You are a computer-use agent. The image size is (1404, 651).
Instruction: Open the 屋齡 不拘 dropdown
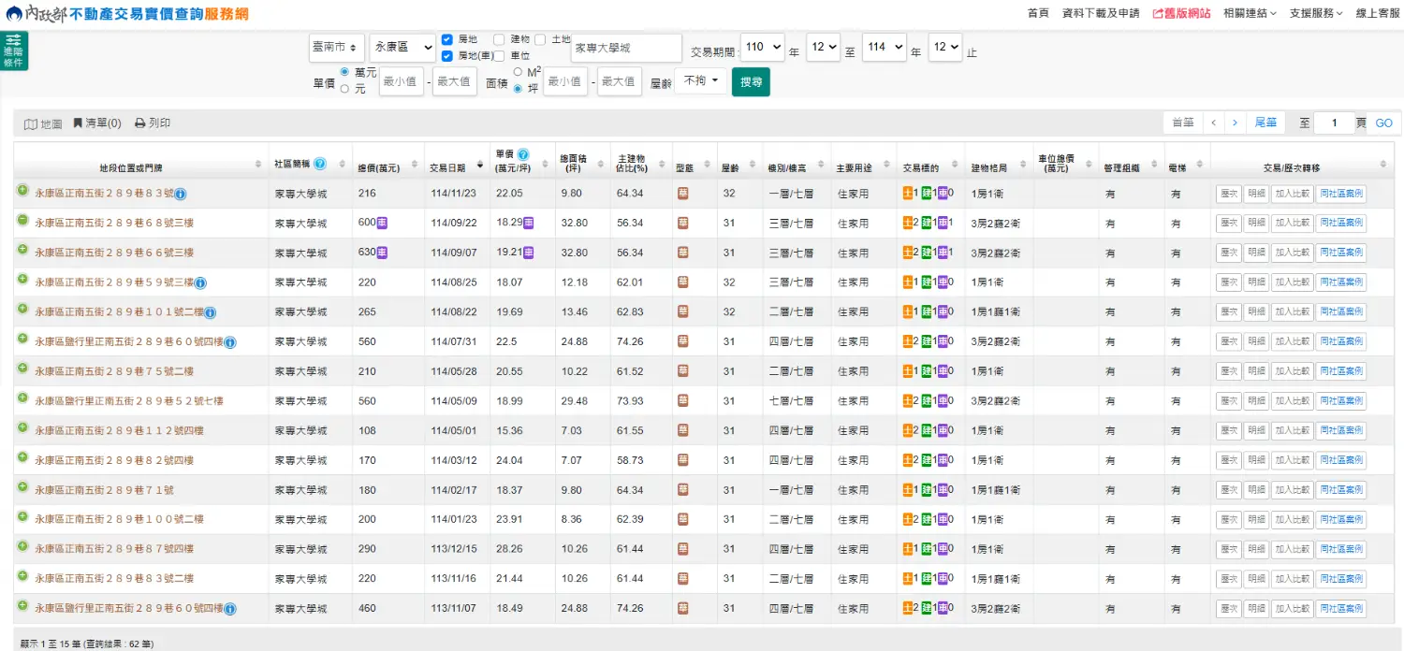pos(701,81)
